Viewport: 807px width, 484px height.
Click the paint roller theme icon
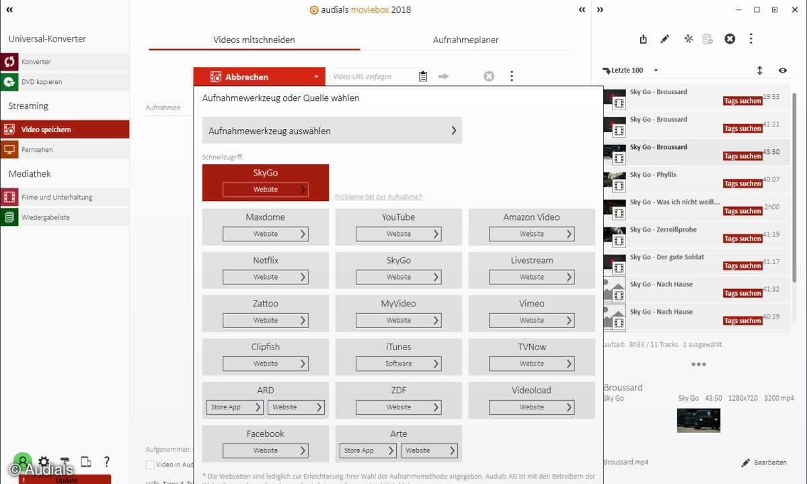pos(65,462)
